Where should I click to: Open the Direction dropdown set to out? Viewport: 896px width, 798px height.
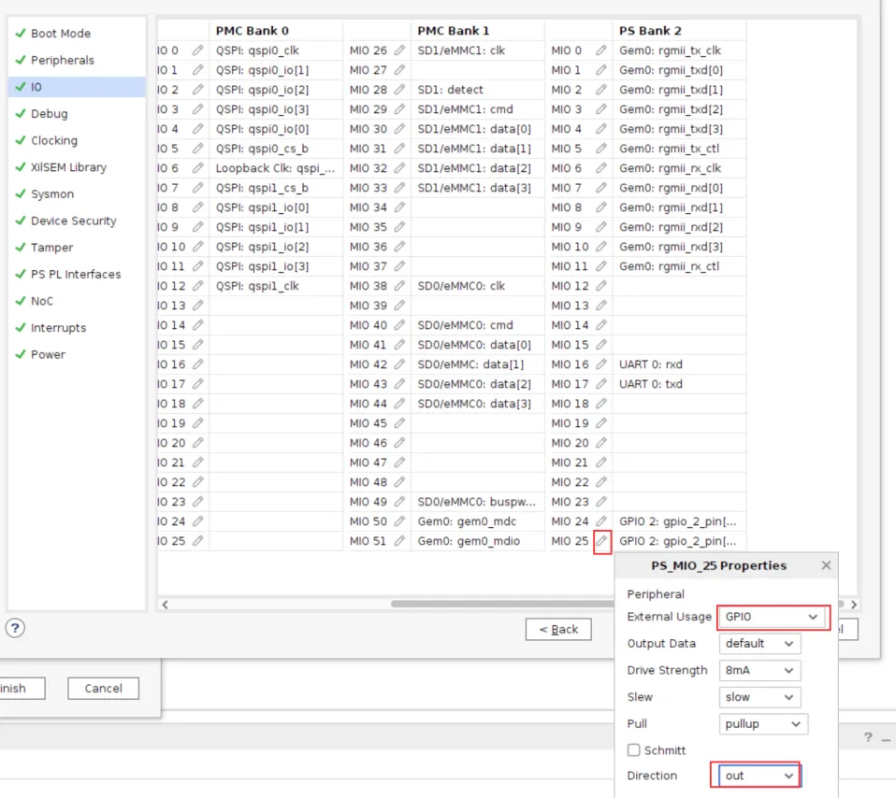pyautogui.click(x=759, y=776)
